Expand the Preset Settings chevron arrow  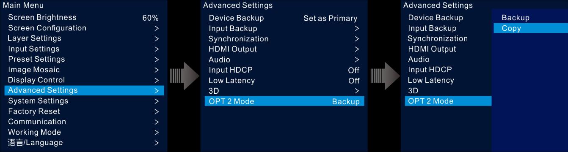tap(157, 60)
